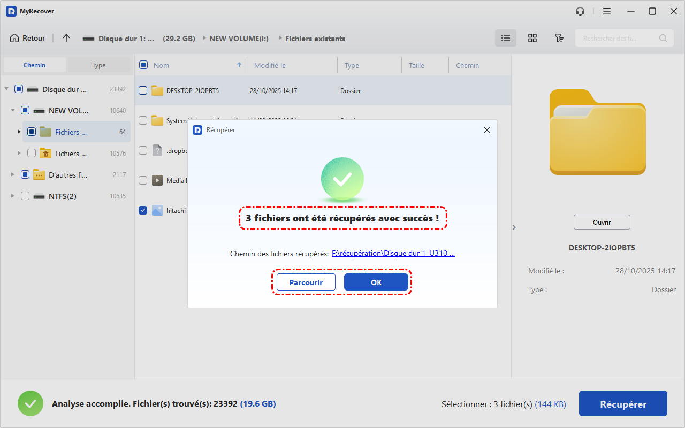Click the headset support icon
The width and height of the screenshot is (685, 428).
[580, 11]
